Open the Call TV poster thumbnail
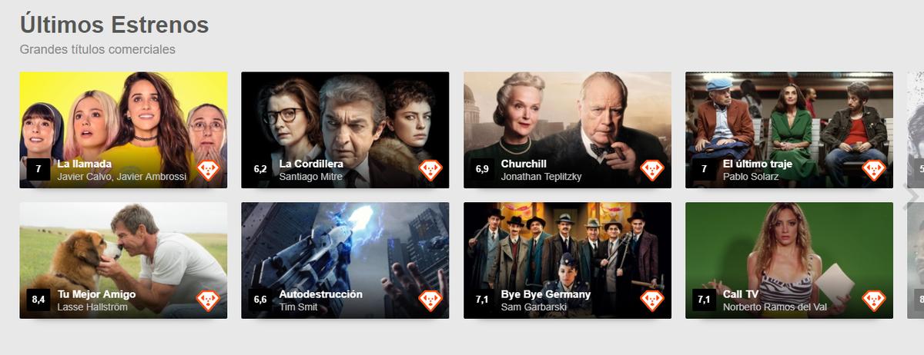The image size is (924, 355). [x=789, y=260]
